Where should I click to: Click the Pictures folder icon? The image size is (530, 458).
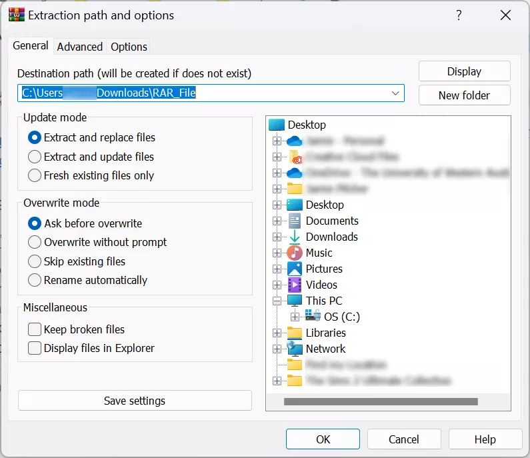pyautogui.click(x=295, y=269)
